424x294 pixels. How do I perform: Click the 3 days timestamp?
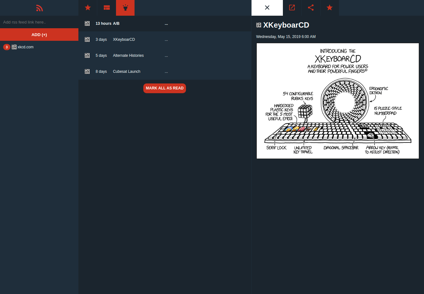[x=101, y=40]
